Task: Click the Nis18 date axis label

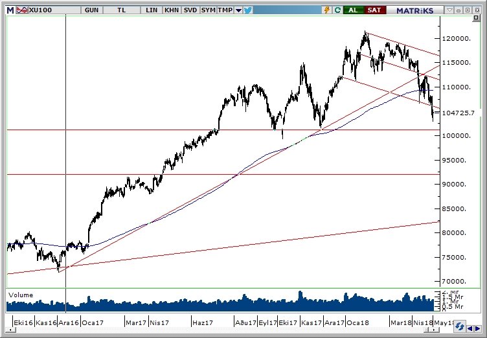Action: pyautogui.click(x=423, y=322)
